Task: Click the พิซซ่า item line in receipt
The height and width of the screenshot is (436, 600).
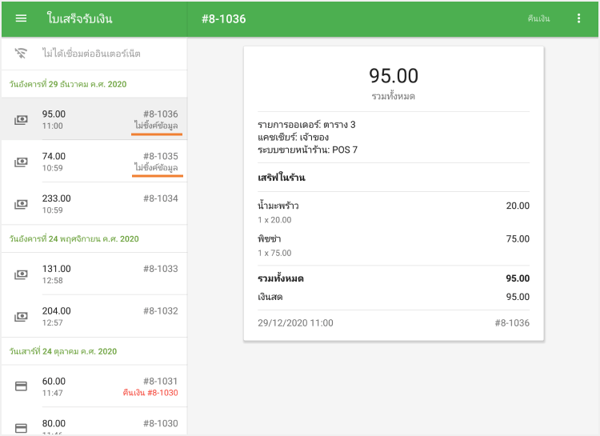Action: pyautogui.click(x=393, y=246)
